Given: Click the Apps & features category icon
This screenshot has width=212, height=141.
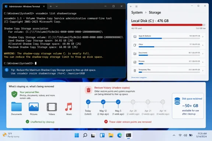Looking at the screenshot, I should 135,37.
